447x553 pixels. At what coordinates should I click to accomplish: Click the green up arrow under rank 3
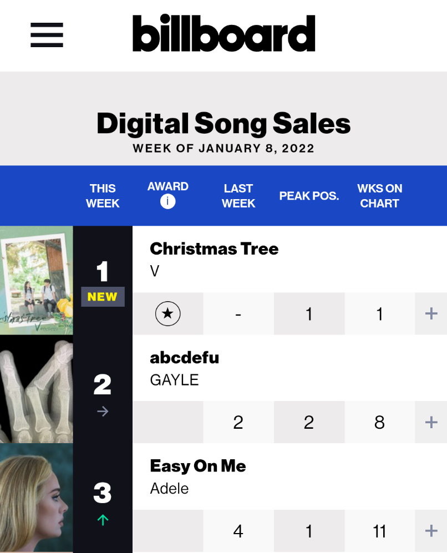103,520
